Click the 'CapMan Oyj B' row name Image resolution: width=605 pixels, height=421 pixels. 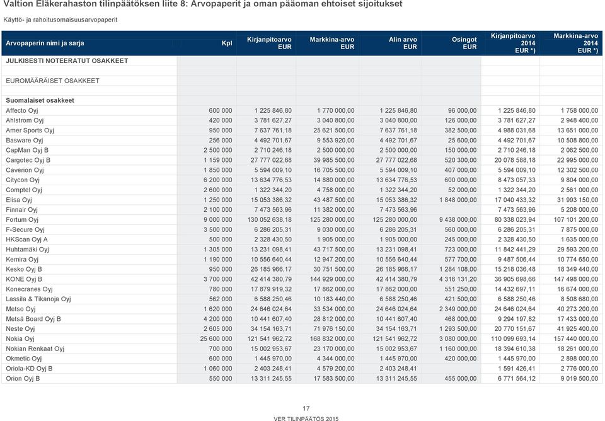point(27,150)
